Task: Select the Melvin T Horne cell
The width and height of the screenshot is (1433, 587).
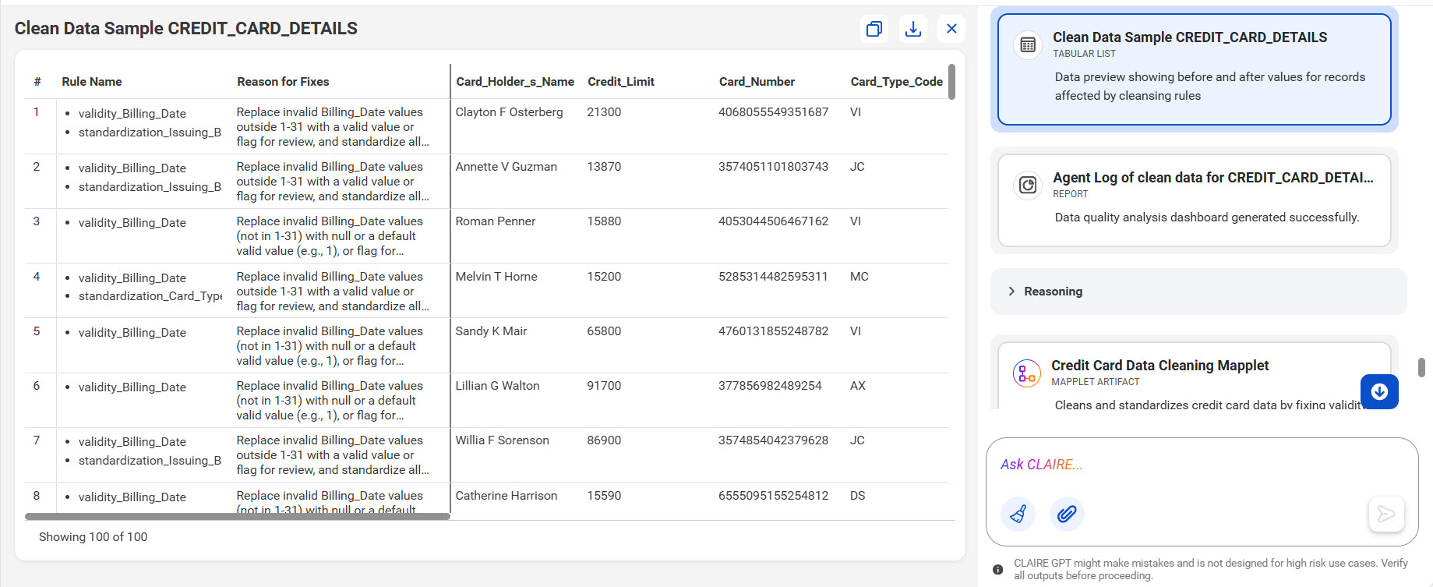Action: point(496,277)
